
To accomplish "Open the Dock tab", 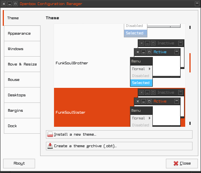I will tap(22, 126).
